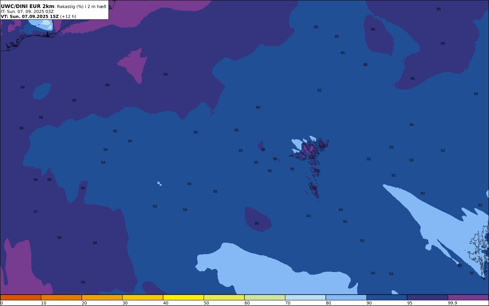Pick the bright yellow 40–50 legend swatch
The image size is (489, 306).
(x=183, y=297)
